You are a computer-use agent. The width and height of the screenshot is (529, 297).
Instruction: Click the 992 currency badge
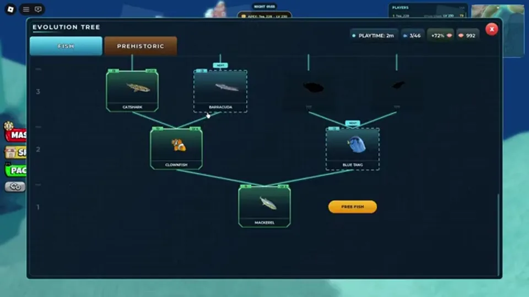(467, 35)
